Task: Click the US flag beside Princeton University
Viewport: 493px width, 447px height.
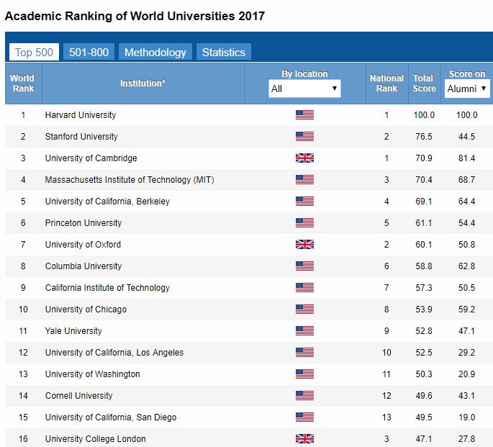Action: click(304, 223)
